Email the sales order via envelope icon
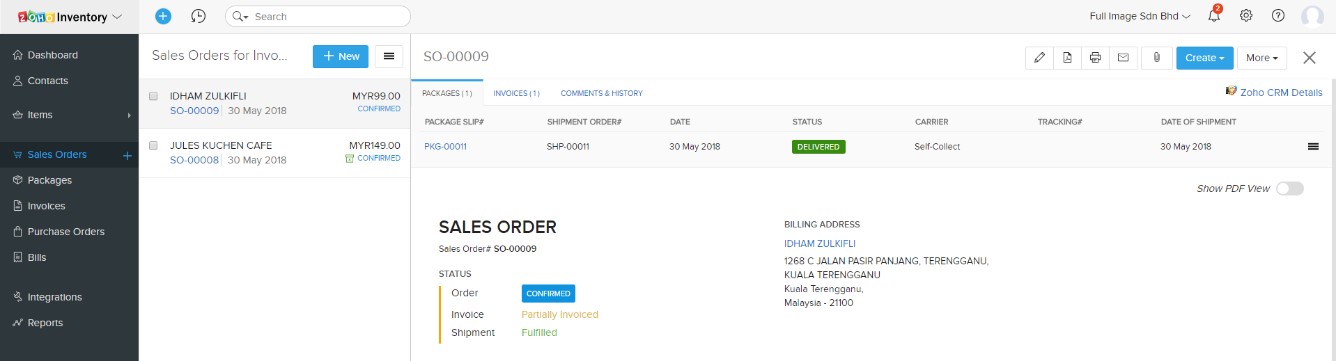1336x361 pixels. coord(1123,58)
